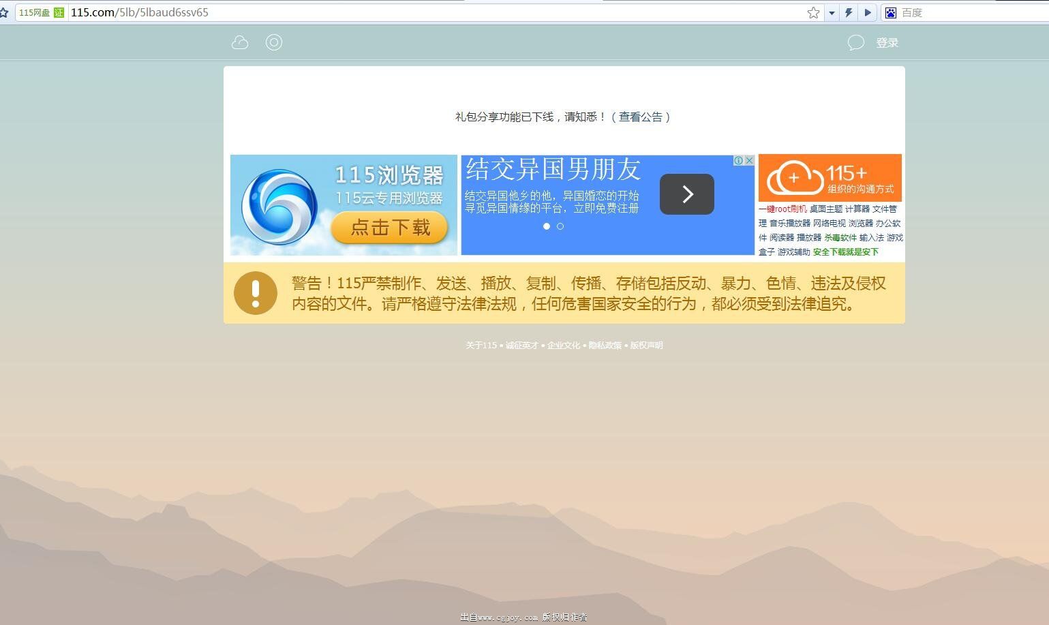Click the orange 115+ 组织的沟通方式 banner

[x=830, y=178]
